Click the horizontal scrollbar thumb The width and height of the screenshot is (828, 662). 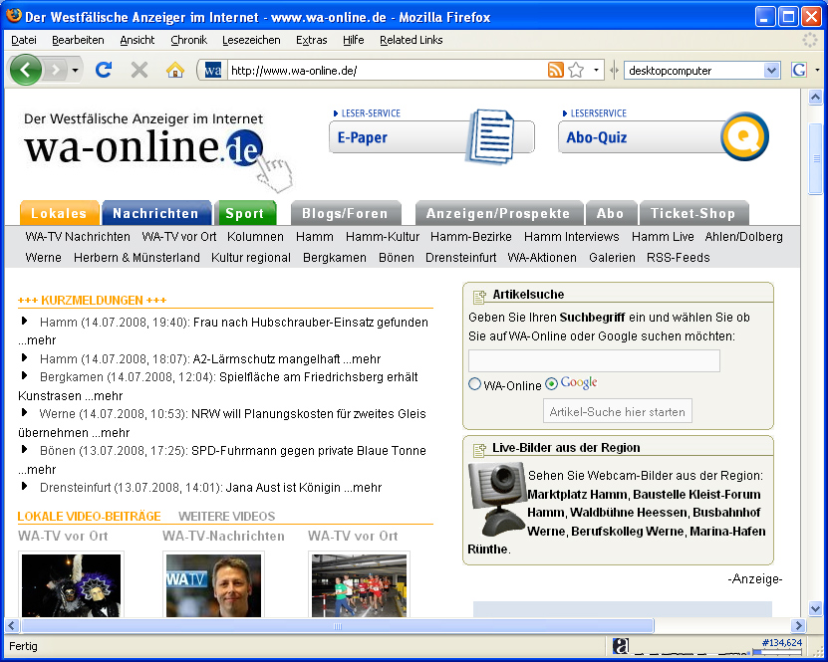click(x=338, y=626)
